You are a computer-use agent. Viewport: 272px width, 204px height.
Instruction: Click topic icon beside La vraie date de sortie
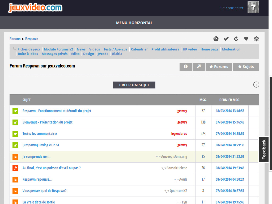(x=15, y=202)
